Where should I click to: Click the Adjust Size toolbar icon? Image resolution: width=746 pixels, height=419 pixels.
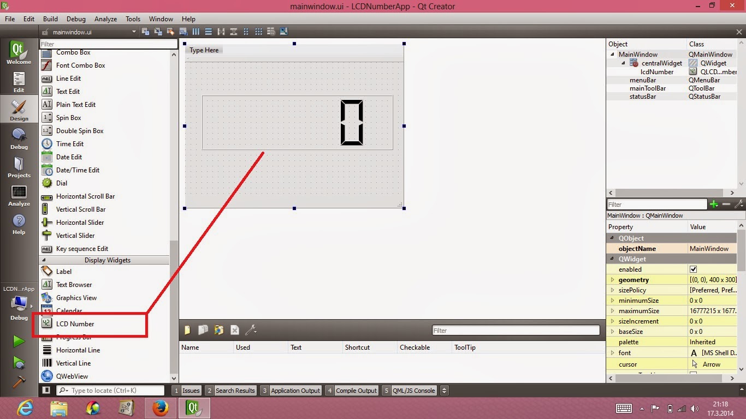[284, 32]
